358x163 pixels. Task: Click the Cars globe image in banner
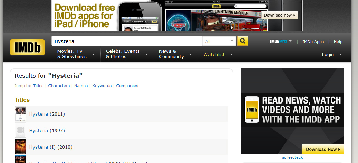point(178,20)
